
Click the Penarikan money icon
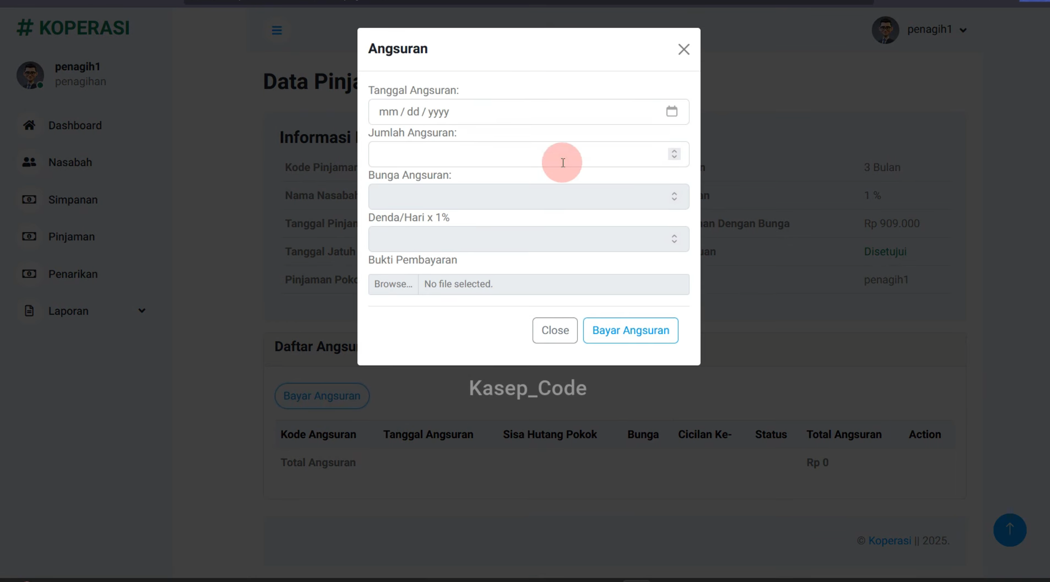pos(29,274)
